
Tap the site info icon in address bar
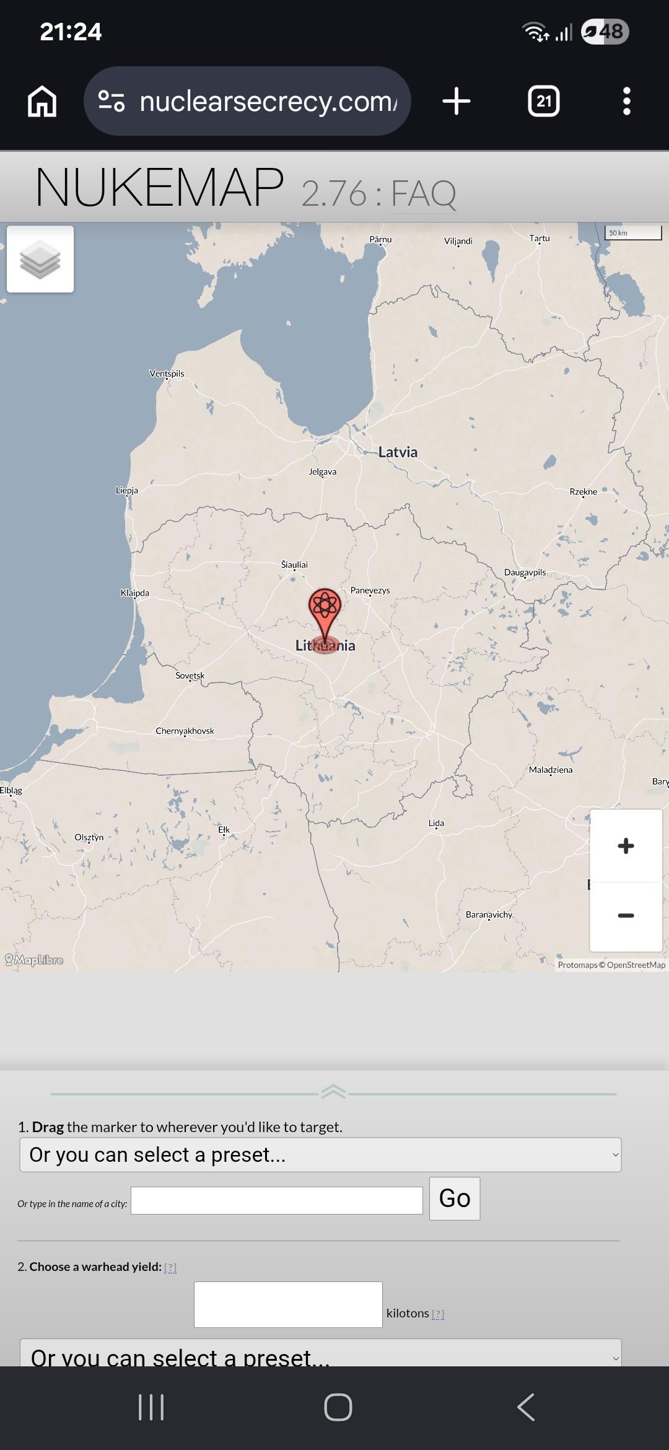click(112, 101)
